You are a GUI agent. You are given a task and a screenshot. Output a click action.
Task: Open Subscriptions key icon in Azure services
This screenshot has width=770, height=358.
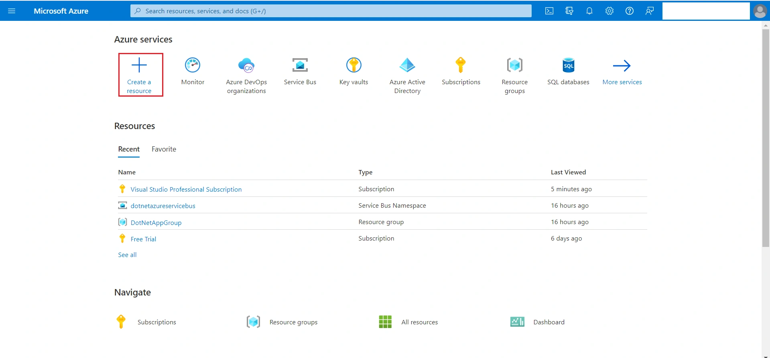click(x=461, y=65)
